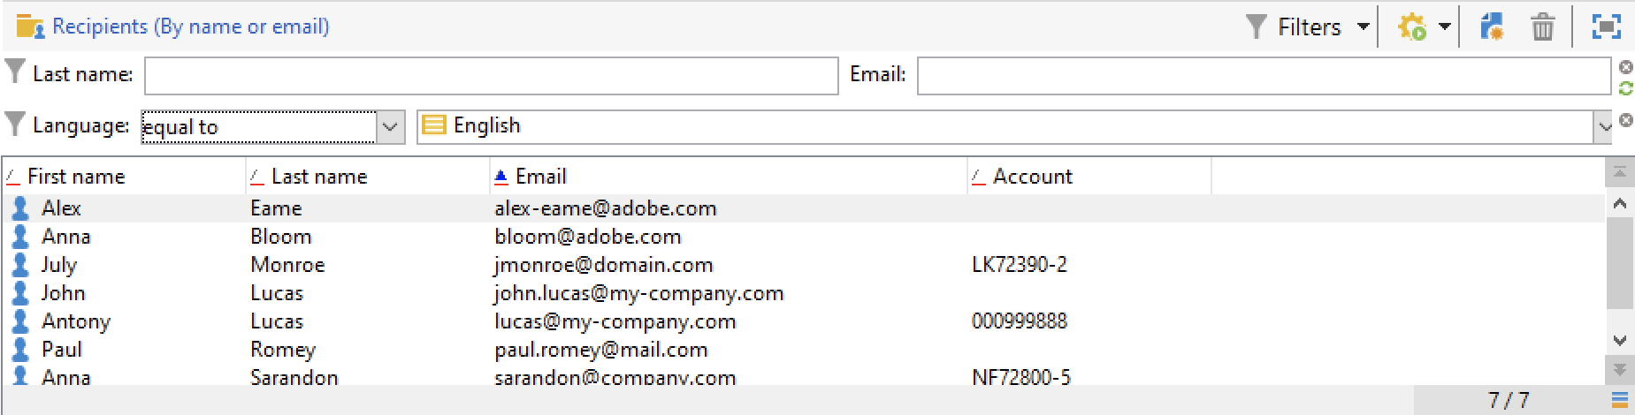
Task: Delete the selection with the trash icon
Action: tap(1542, 26)
